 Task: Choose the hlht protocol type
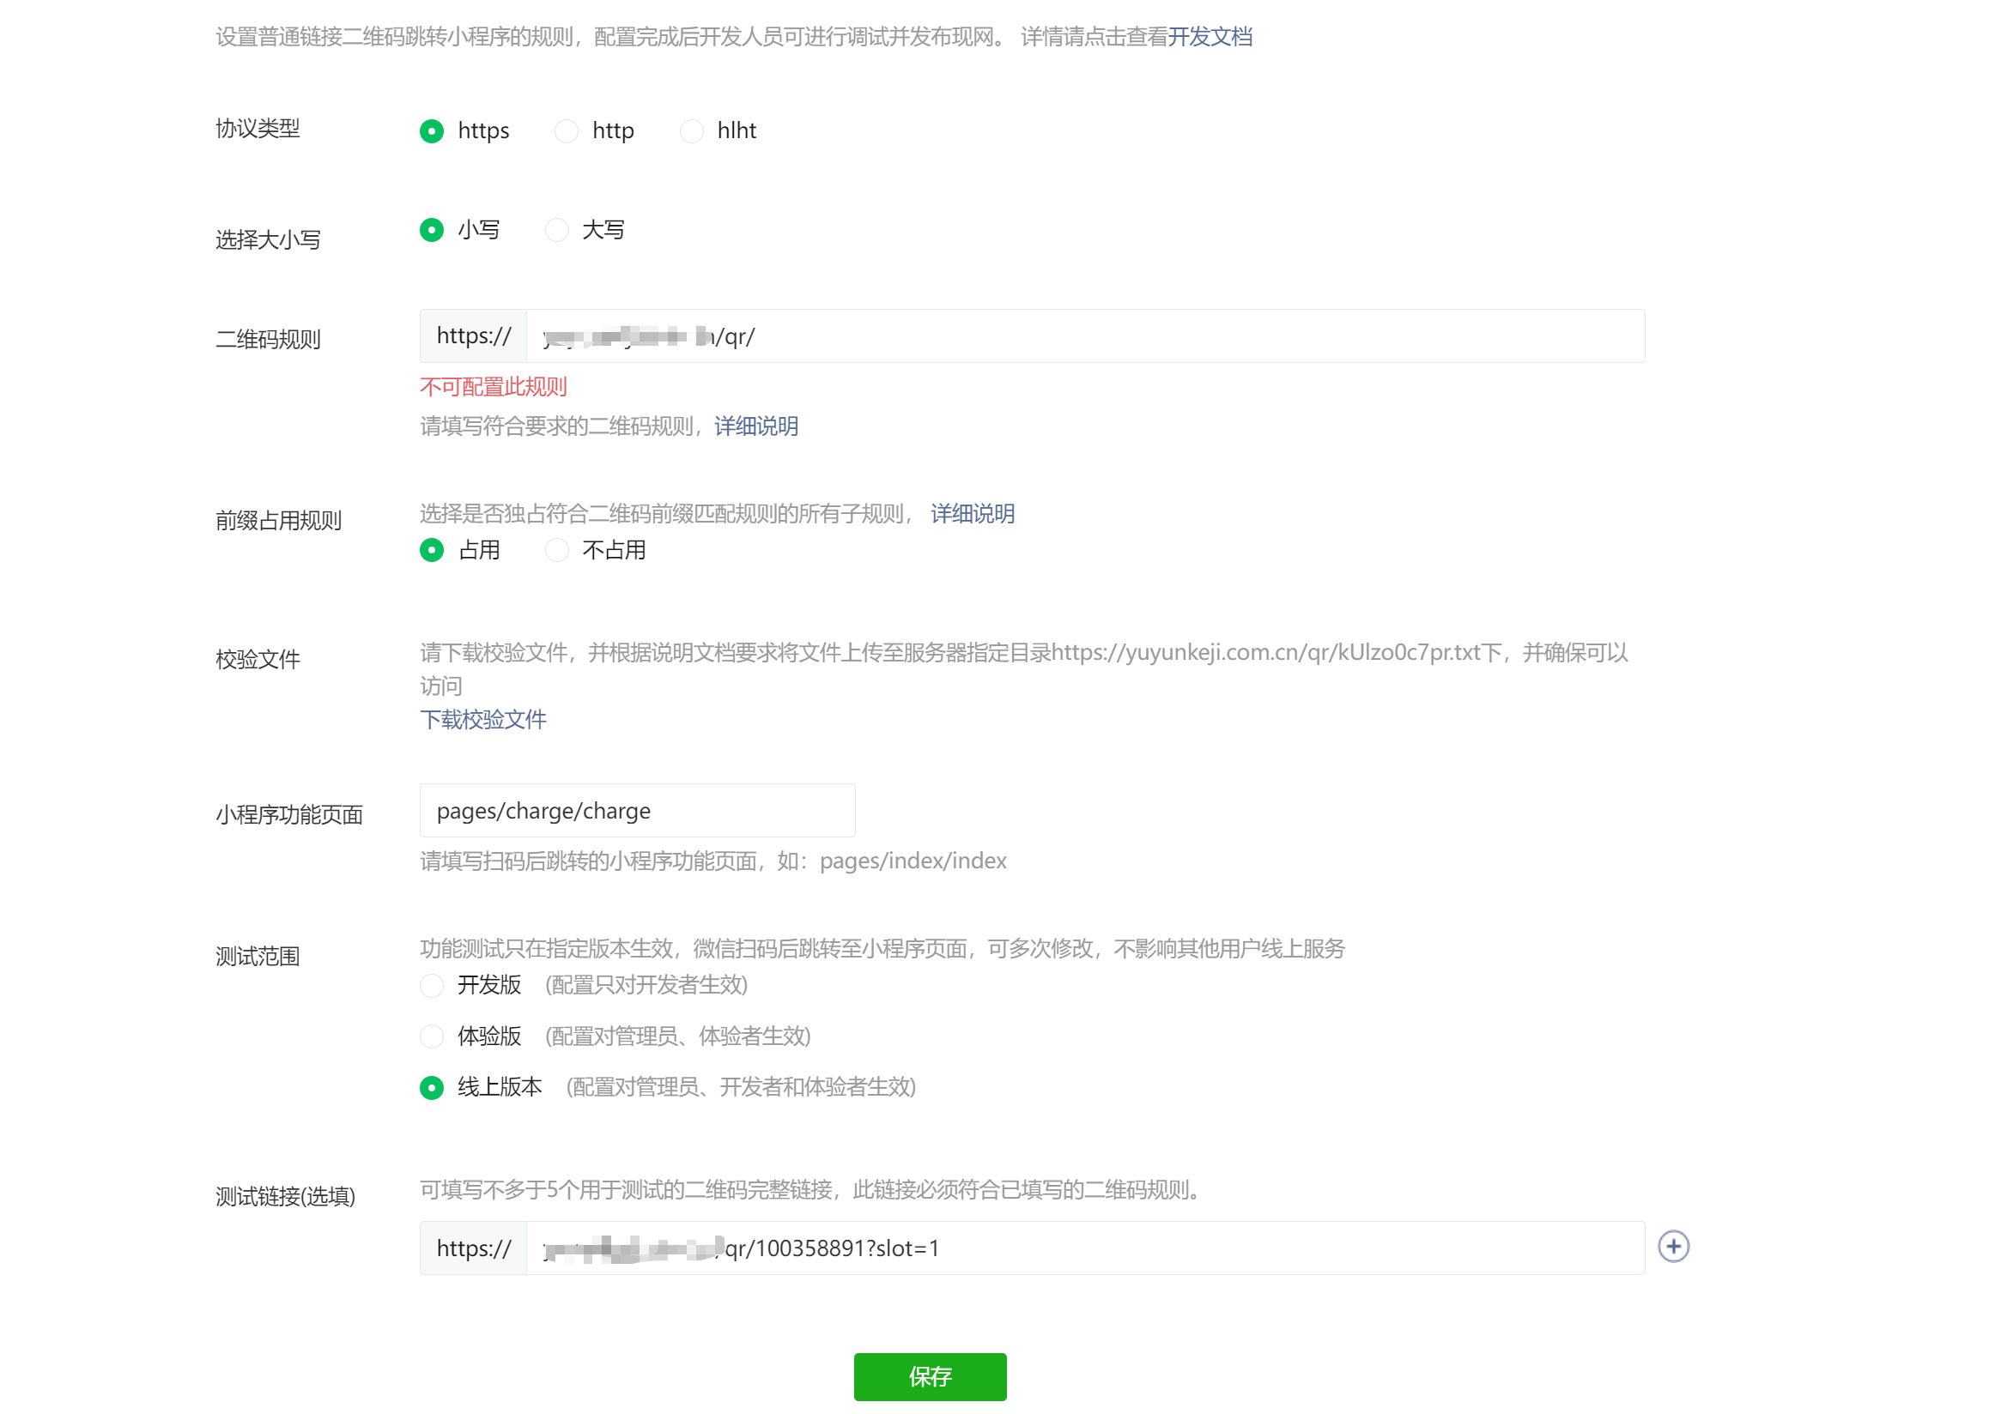point(692,131)
